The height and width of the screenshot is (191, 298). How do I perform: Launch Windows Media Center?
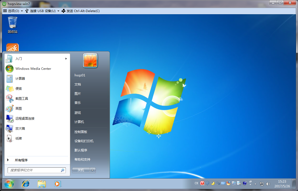tap(37, 69)
